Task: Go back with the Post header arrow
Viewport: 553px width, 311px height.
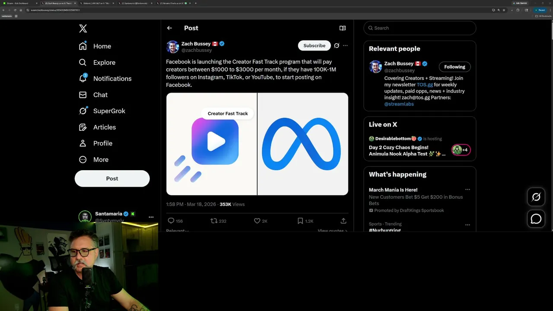Action: (169, 28)
